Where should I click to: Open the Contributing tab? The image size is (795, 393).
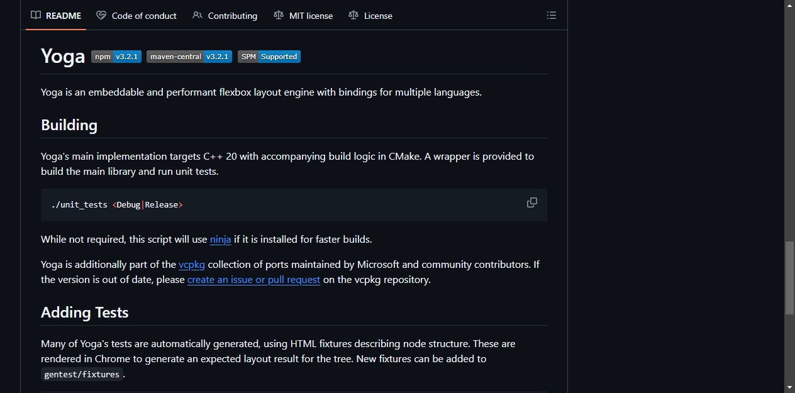click(x=225, y=16)
